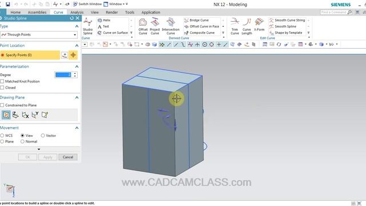
Task: Click the Switch Window button
Action: (x=87, y=4)
